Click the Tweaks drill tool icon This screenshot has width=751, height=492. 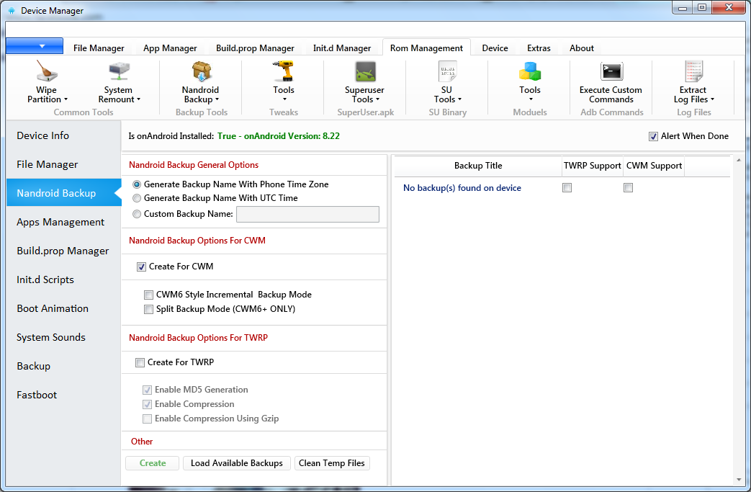283,72
